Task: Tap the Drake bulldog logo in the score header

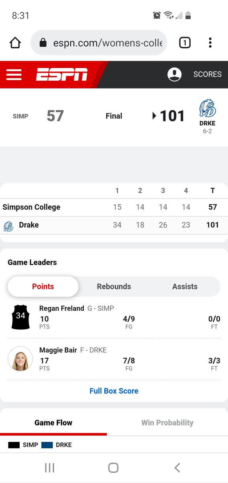Action: (208, 109)
